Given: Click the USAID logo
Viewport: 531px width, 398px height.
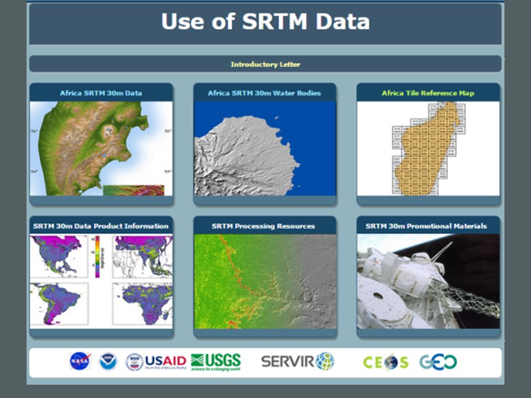Looking at the screenshot, I should (156, 362).
